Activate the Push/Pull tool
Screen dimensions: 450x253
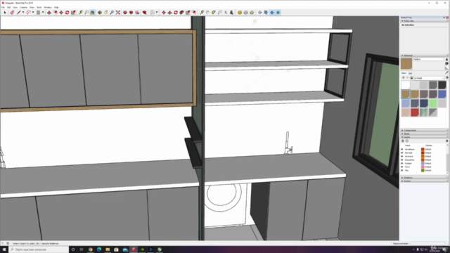coord(49,13)
